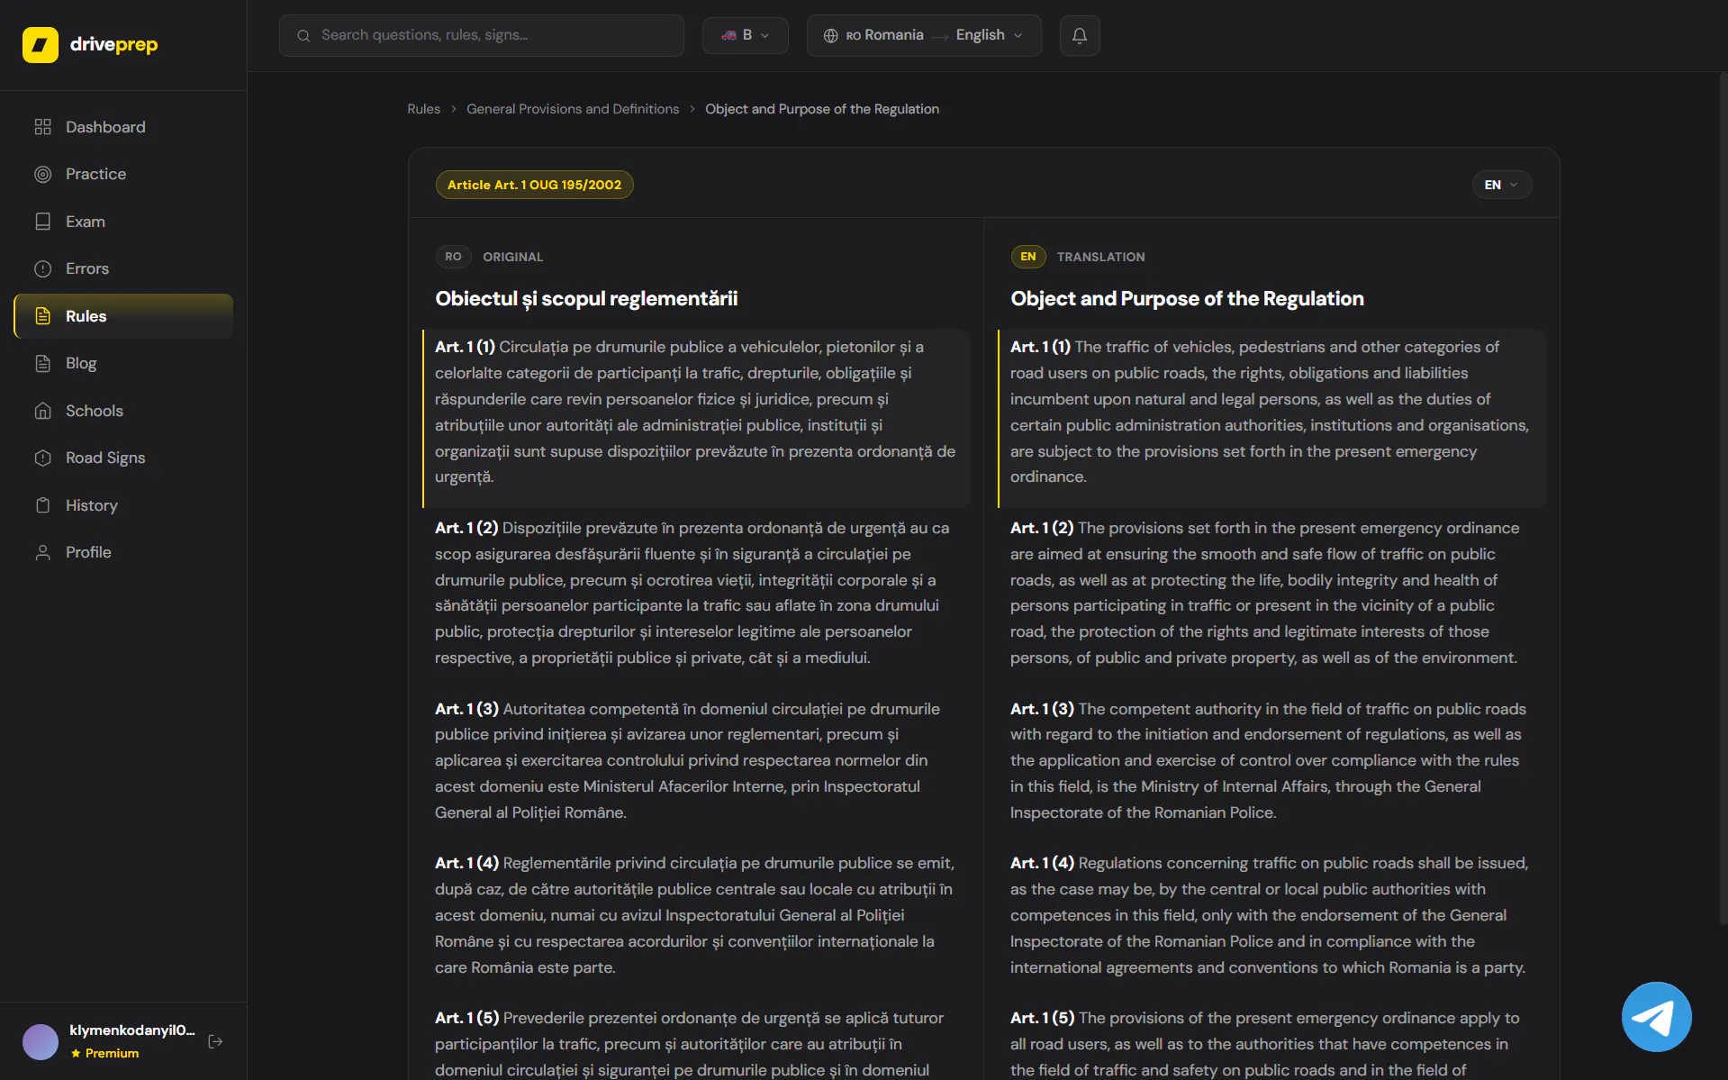The image size is (1728, 1080).
Task: Click the ORIGINAL column label
Action: click(x=512, y=257)
